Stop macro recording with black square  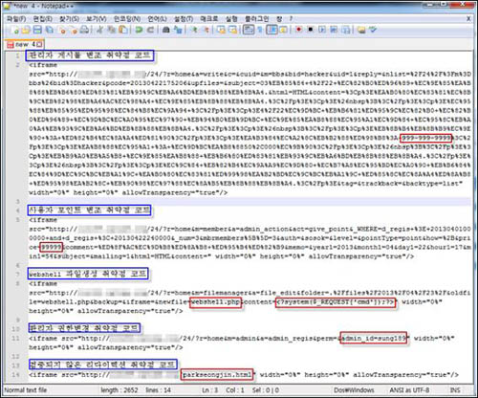(x=310, y=30)
